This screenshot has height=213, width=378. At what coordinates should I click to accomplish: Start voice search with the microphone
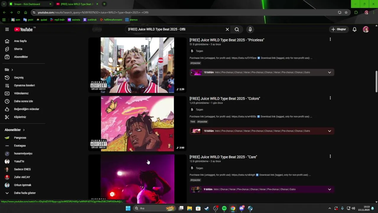click(x=250, y=29)
